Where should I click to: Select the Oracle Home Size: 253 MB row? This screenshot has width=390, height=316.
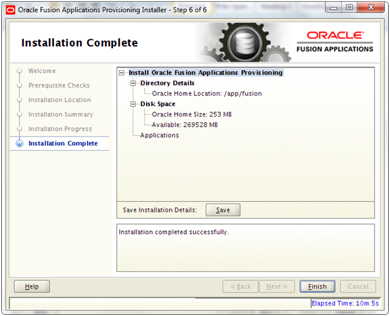(x=192, y=114)
